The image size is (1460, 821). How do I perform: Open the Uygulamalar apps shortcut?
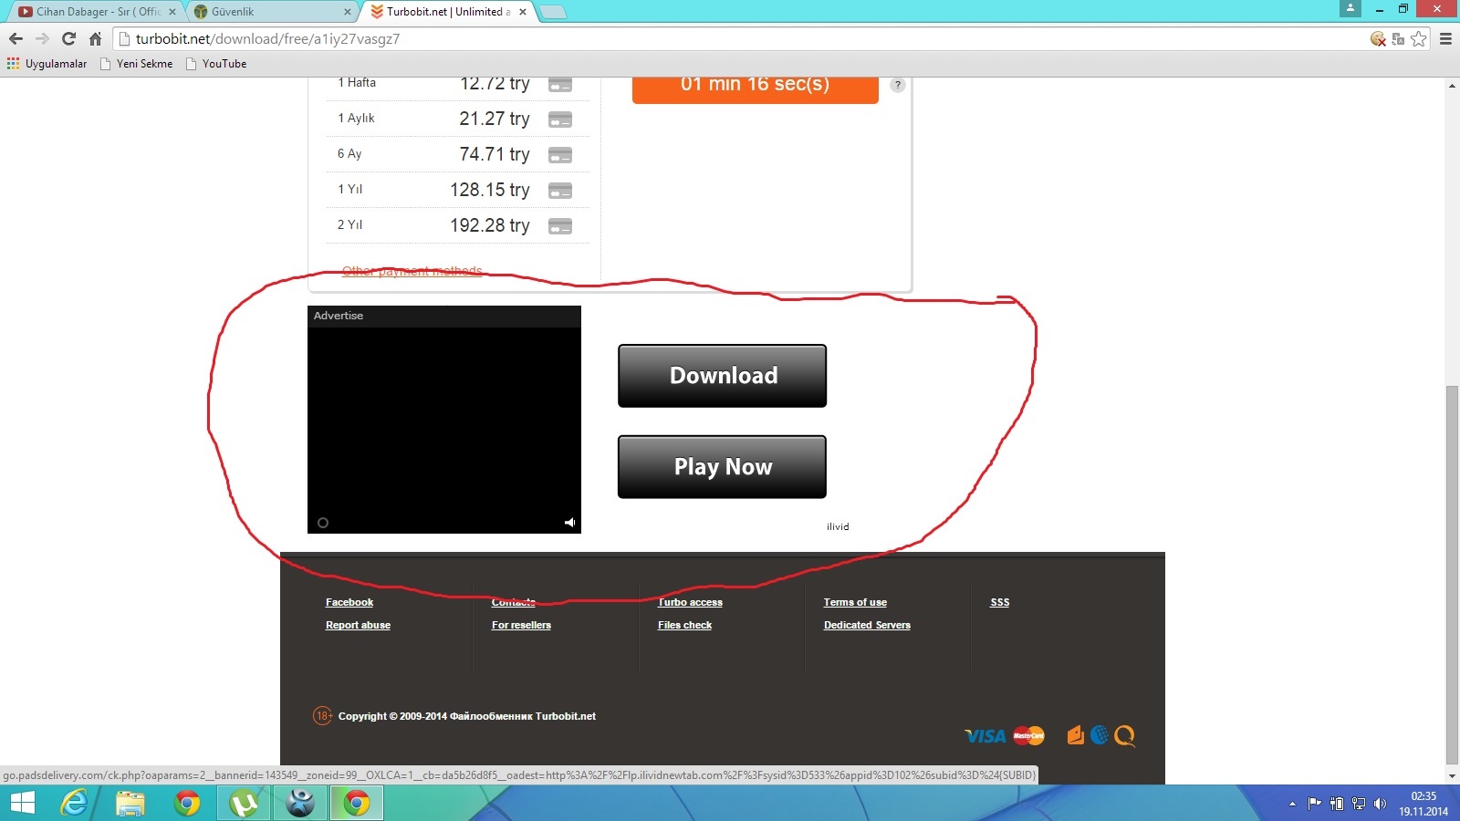coord(47,64)
